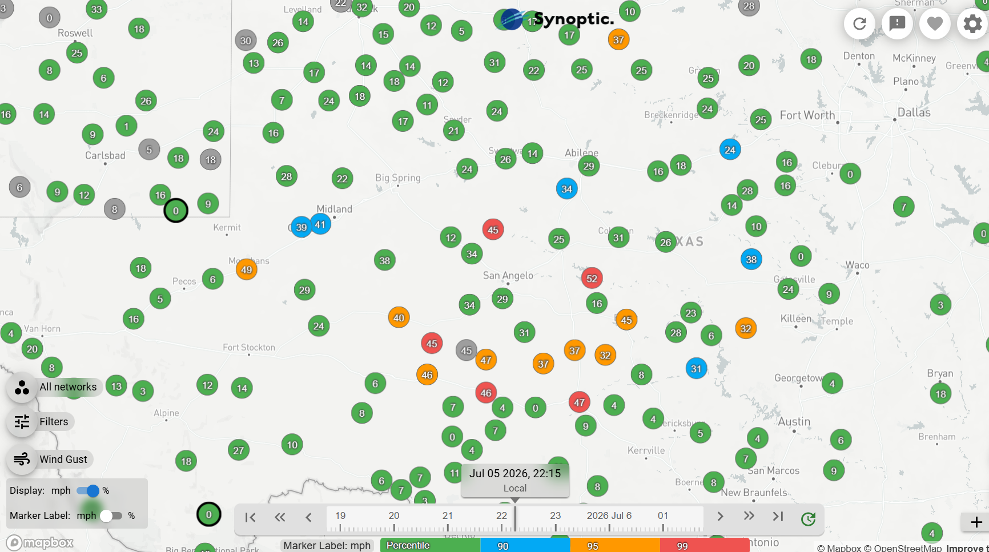
Task: Step back one time increment
Action: pyautogui.click(x=308, y=517)
